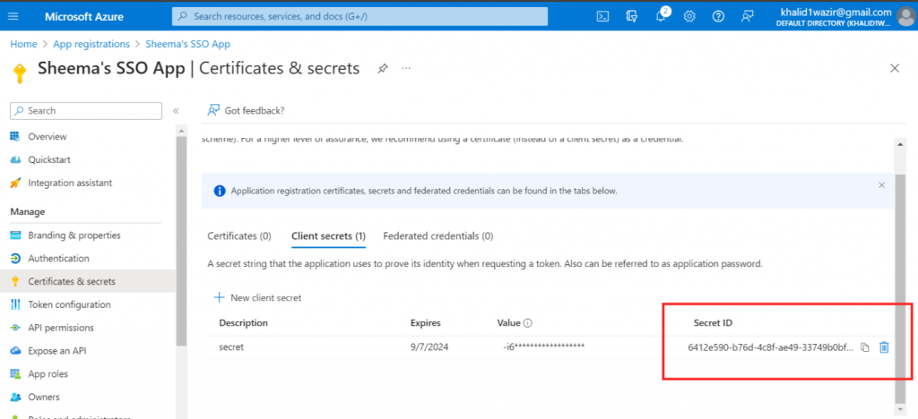Screen dimensions: 918x419
Task: Open the Directories and subscriptions filter icon
Action: pyautogui.click(x=631, y=16)
